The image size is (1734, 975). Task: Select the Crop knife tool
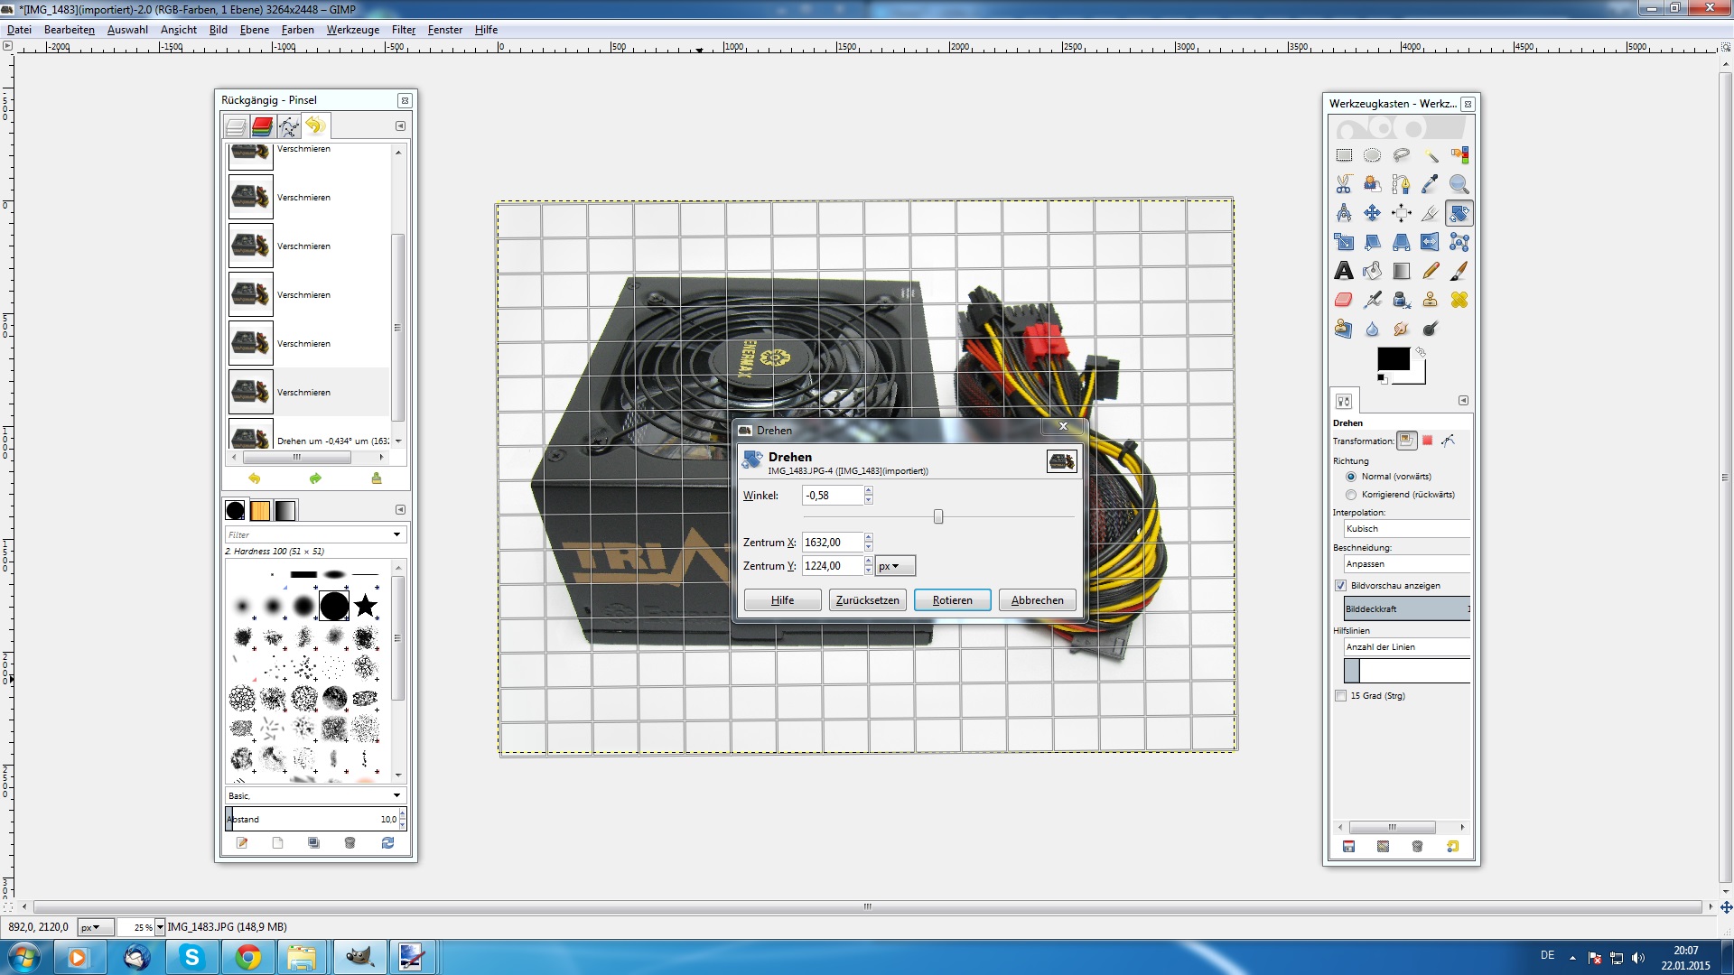point(1431,213)
